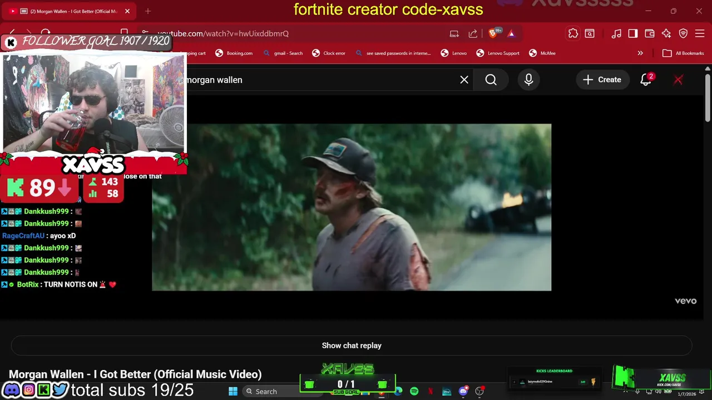Open Microsoft Edge from taskbar

click(398, 391)
